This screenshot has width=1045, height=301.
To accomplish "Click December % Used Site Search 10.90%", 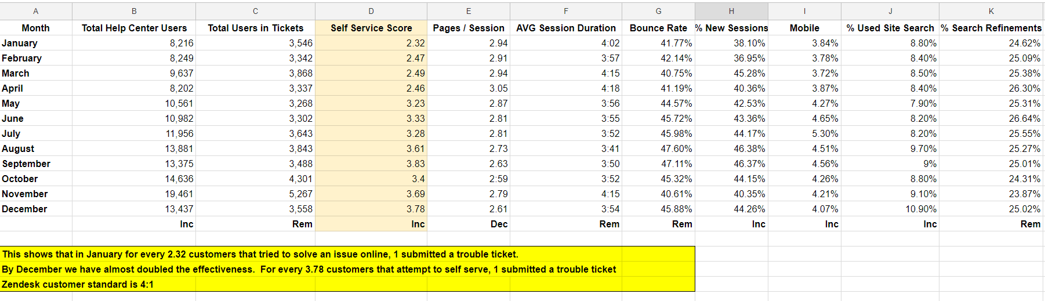I will (890, 209).
